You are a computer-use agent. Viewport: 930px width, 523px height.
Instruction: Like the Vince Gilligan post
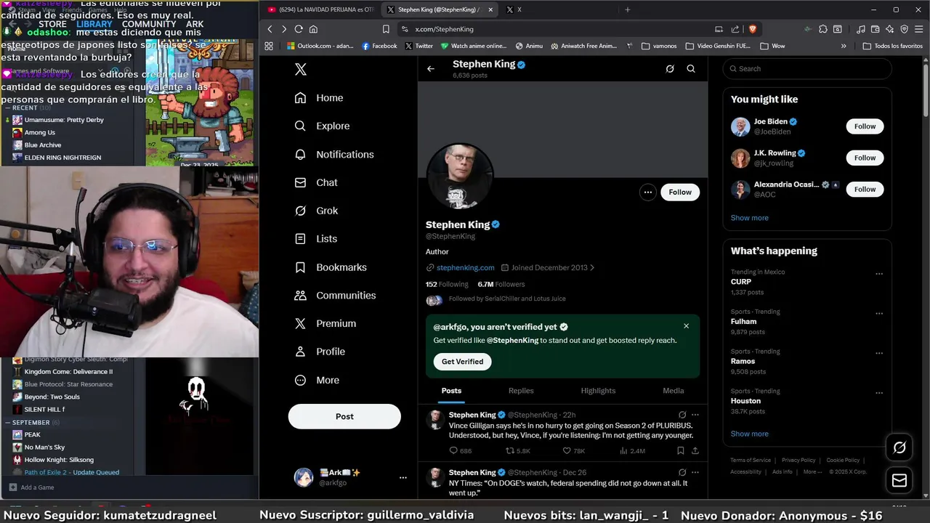(574, 451)
